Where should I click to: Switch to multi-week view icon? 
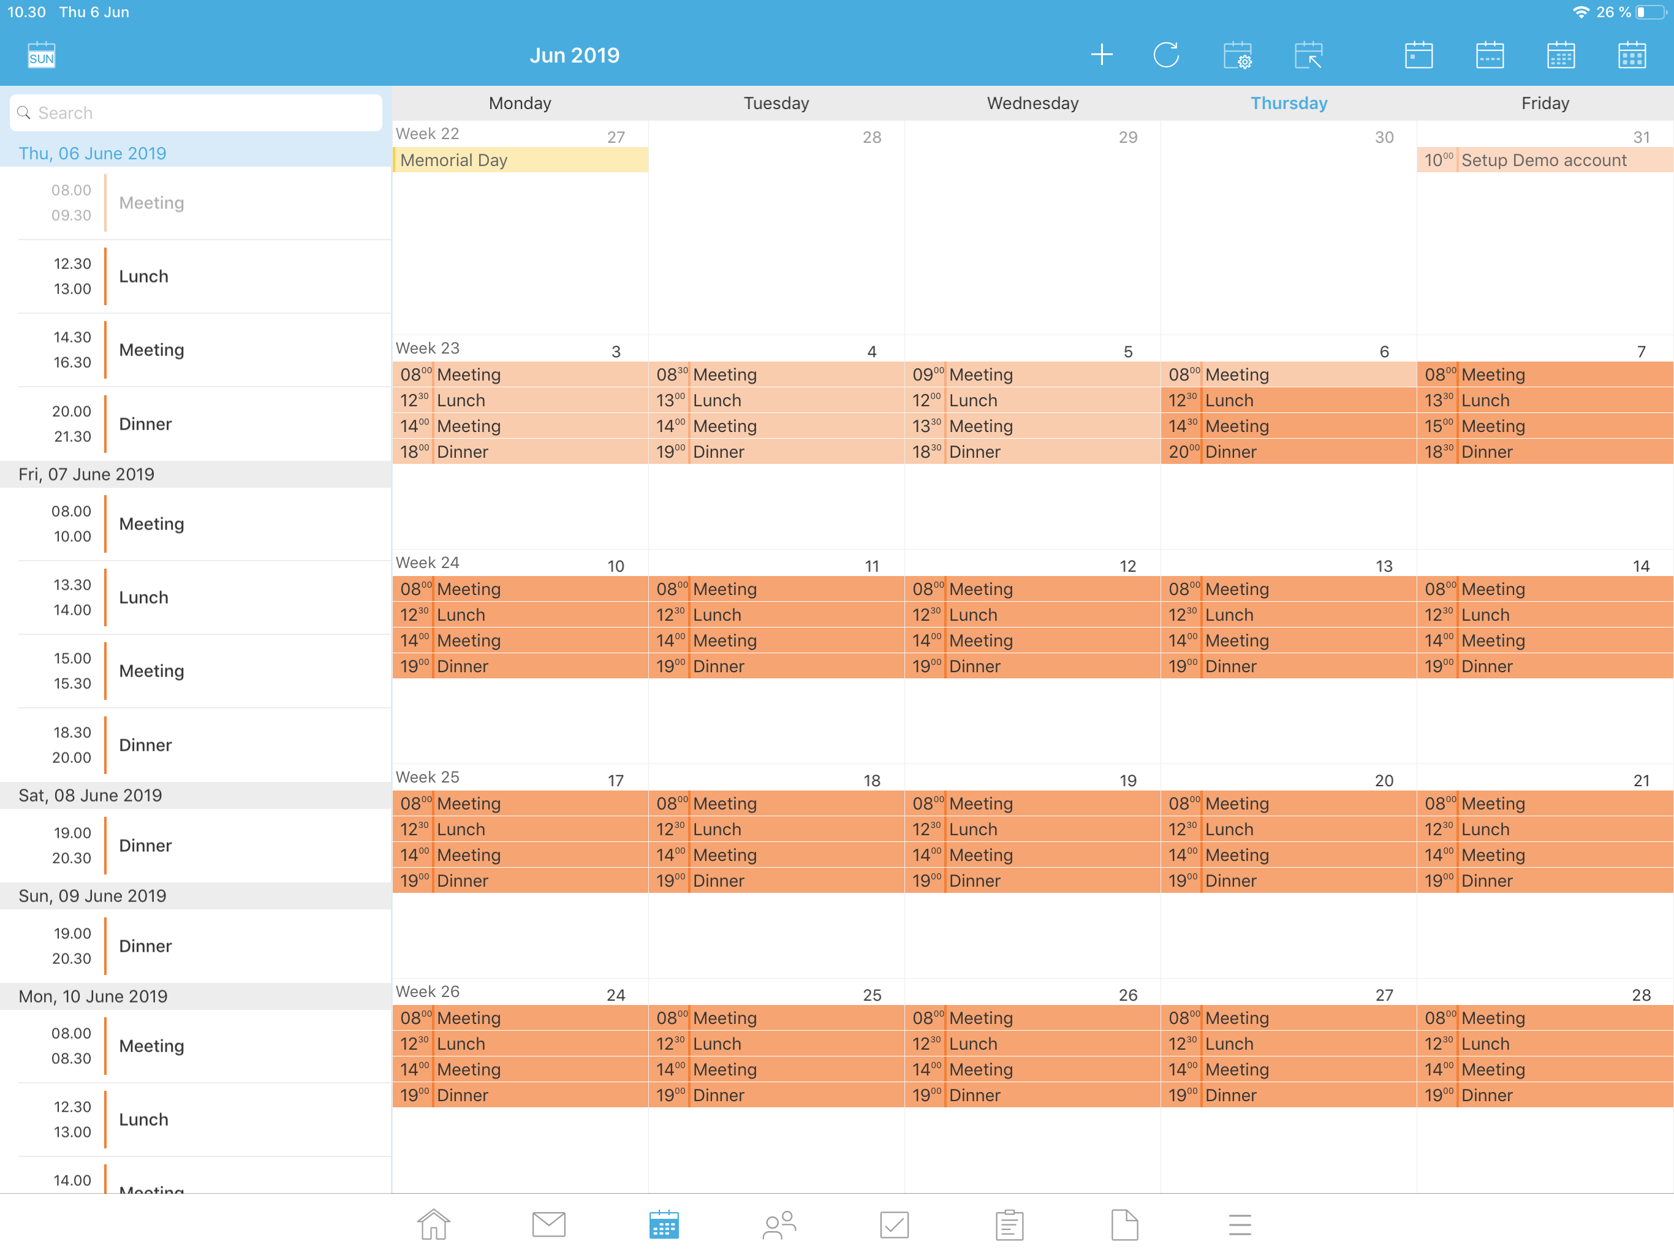[1561, 55]
